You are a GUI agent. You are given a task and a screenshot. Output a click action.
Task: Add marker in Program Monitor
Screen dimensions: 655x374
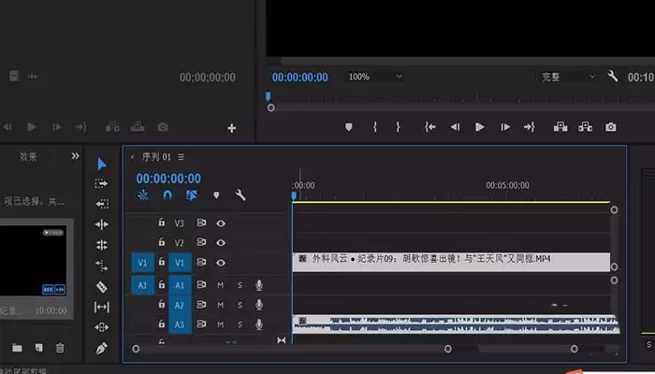coord(349,126)
